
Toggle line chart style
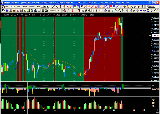coord(100,11)
